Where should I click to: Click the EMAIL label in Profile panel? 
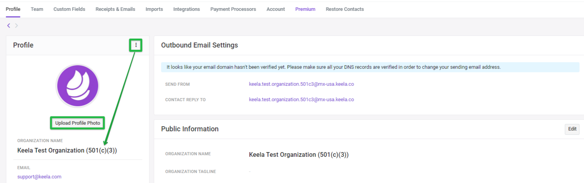tap(24, 168)
